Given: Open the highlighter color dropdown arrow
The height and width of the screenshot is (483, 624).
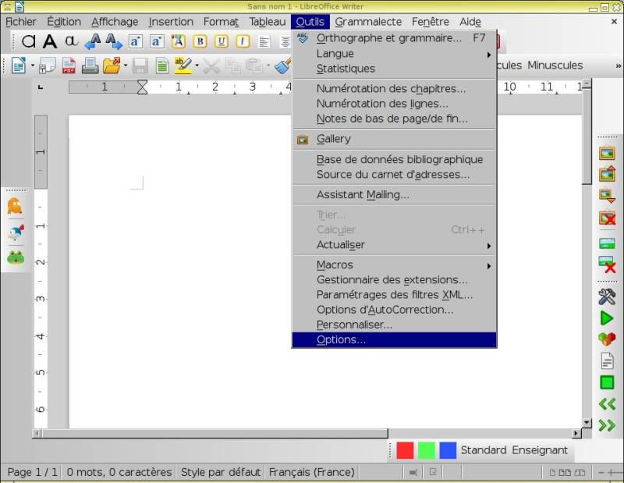Looking at the screenshot, I should [197, 66].
